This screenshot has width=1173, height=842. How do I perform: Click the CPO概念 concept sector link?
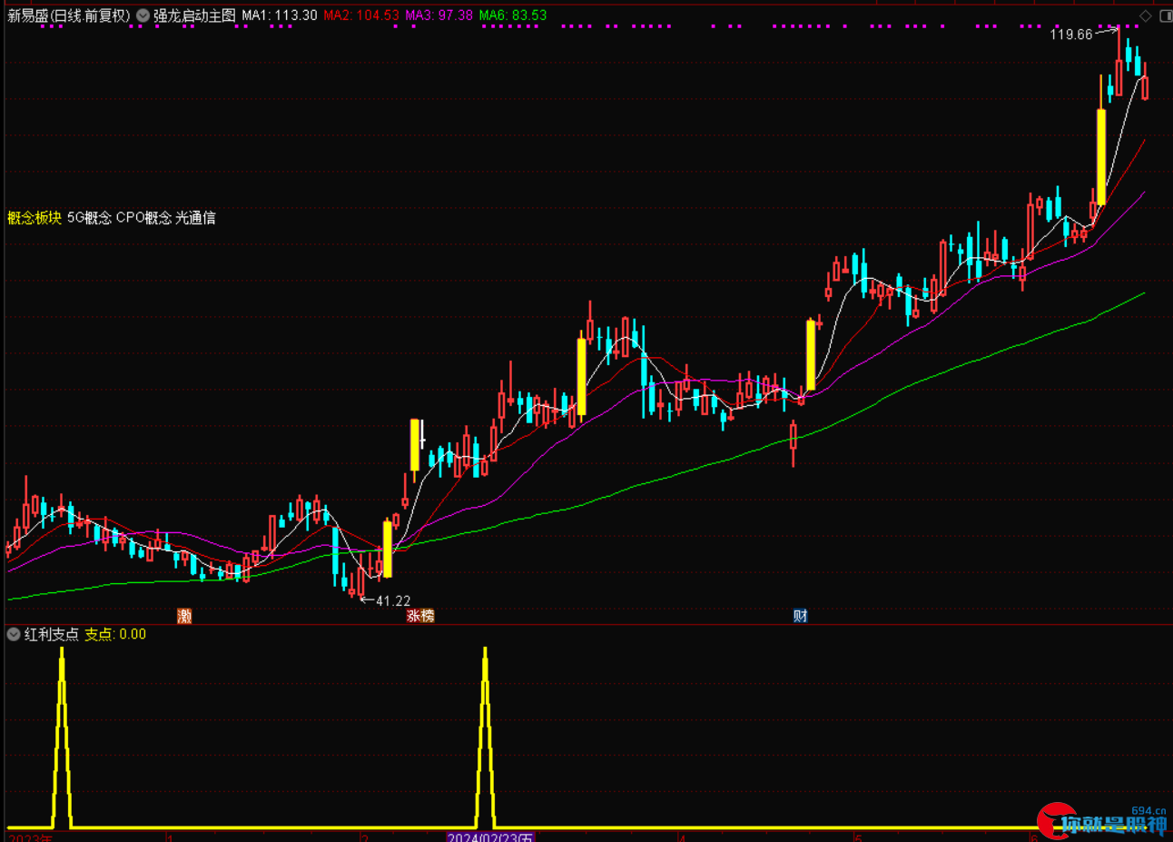click(x=143, y=217)
